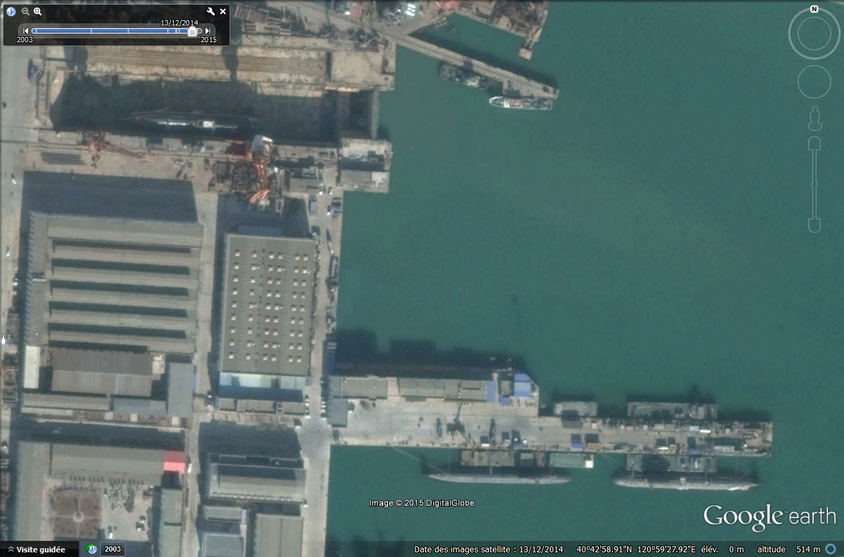Click the 2015 end label on slider

coord(209,40)
